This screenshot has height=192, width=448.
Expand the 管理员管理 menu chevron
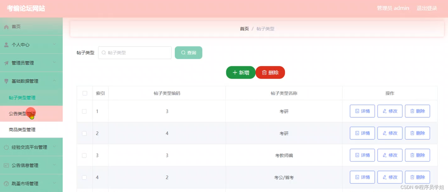[x=54, y=63]
